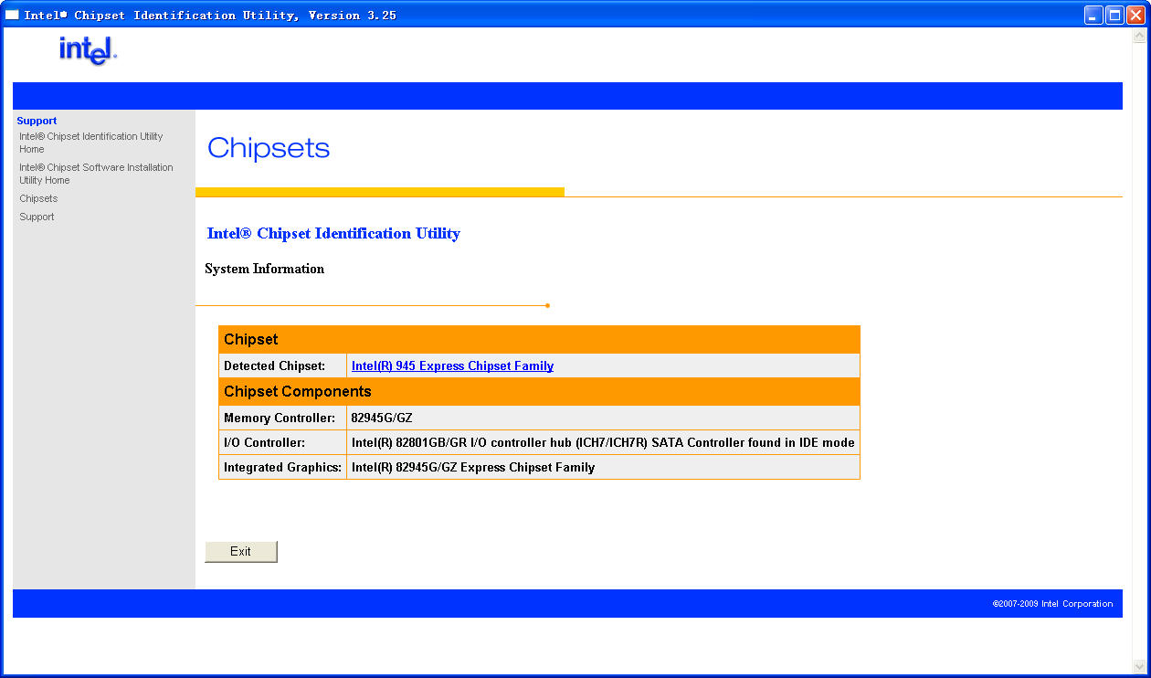1151x678 pixels.
Task: Select the blue Support sidebar heading
Action: tap(37, 121)
